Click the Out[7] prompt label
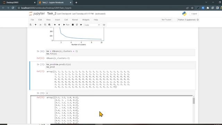222x125 pixels. point(41,71)
